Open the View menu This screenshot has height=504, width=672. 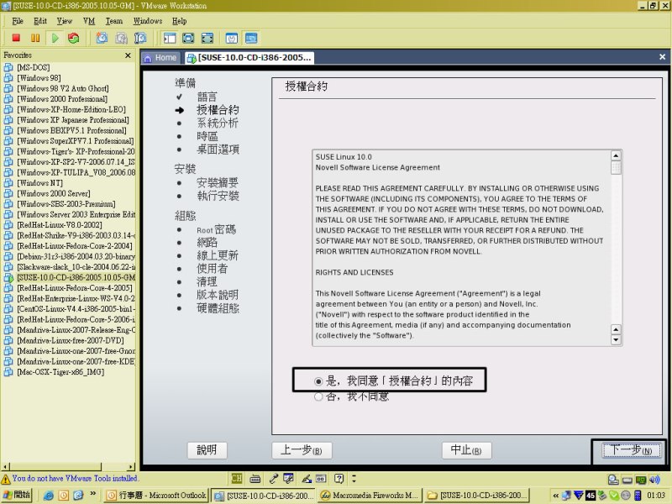point(65,21)
